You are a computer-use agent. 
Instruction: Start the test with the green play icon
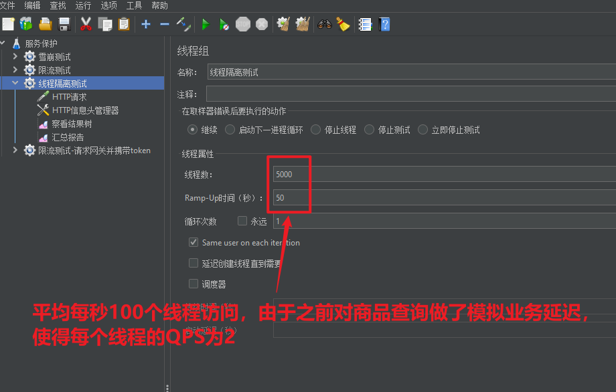coord(205,23)
